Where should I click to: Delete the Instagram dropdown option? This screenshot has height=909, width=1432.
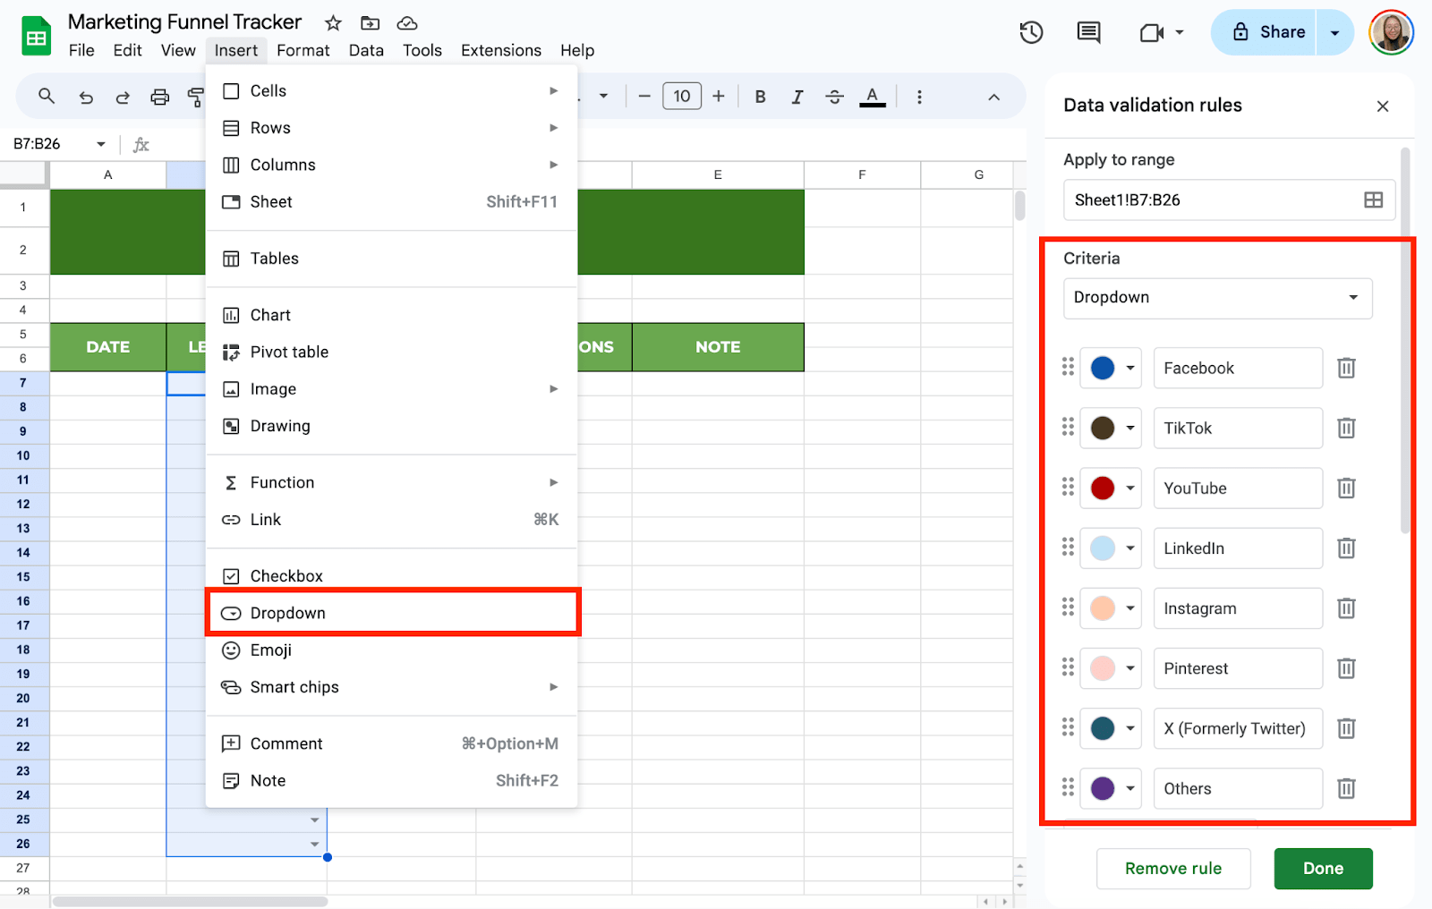pos(1346,608)
